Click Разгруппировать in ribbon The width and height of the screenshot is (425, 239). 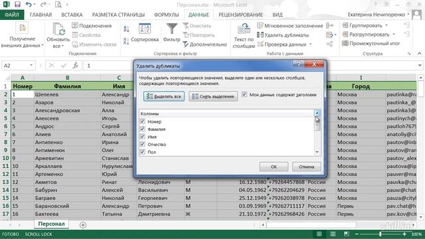click(x=366, y=35)
